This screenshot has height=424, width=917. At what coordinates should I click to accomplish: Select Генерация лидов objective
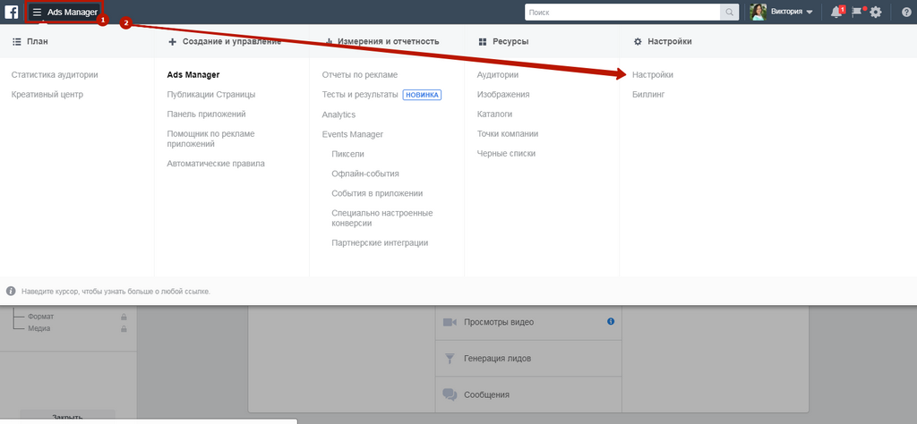(x=528, y=359)
